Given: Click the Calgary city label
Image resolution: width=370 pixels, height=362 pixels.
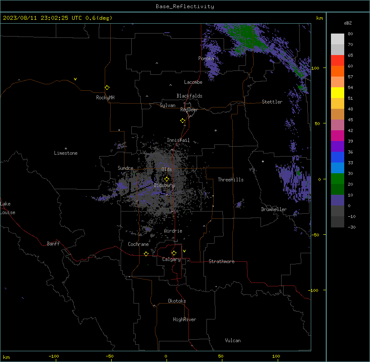Looking at the screenshot, I should 171,259.
